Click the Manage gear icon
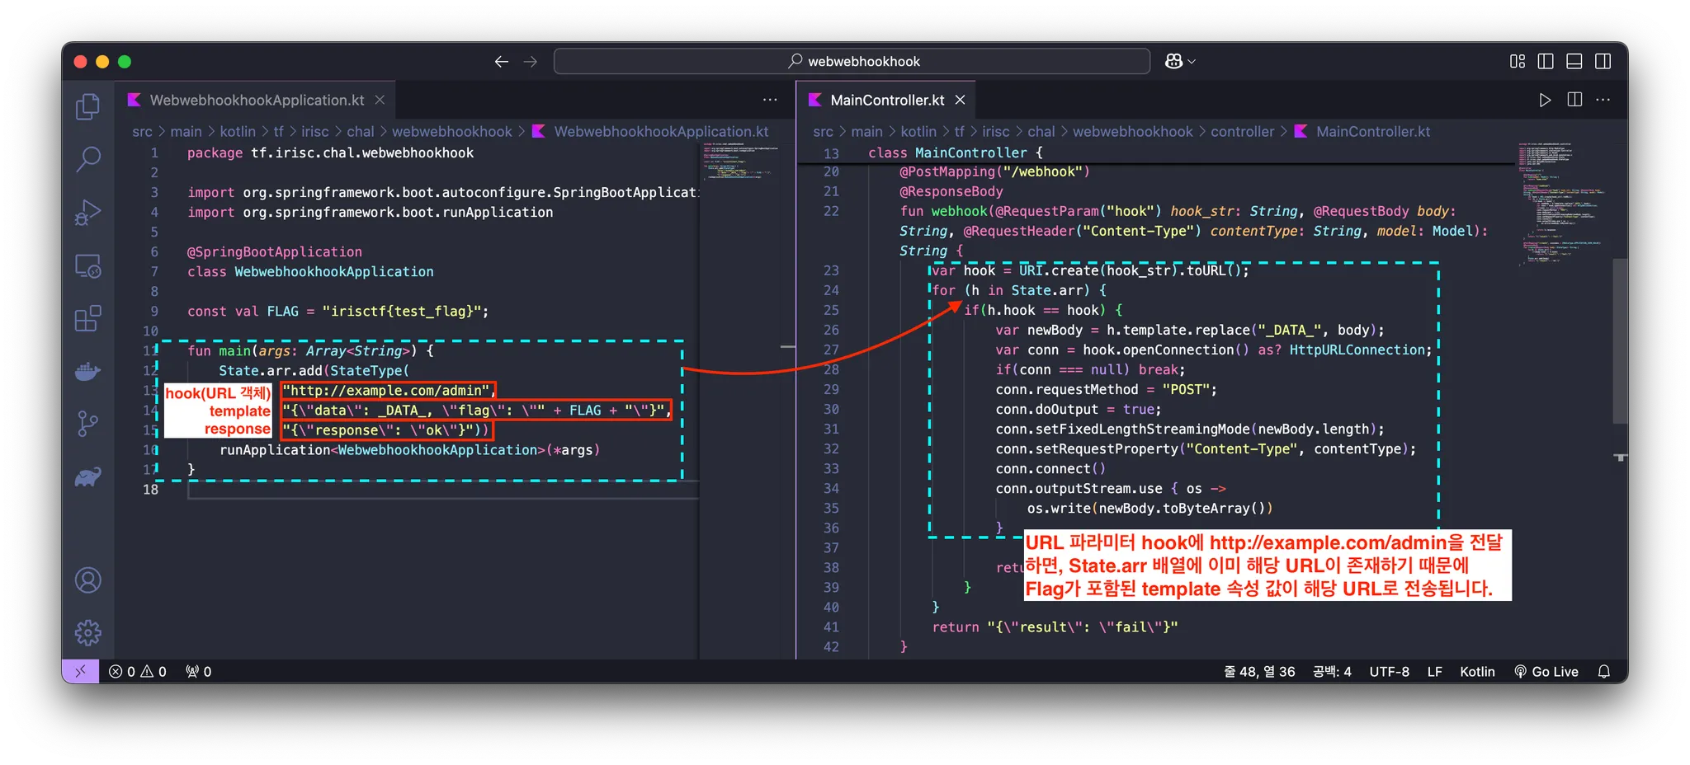Viewport: 1690px width, 765px height. tap(87, 633)
